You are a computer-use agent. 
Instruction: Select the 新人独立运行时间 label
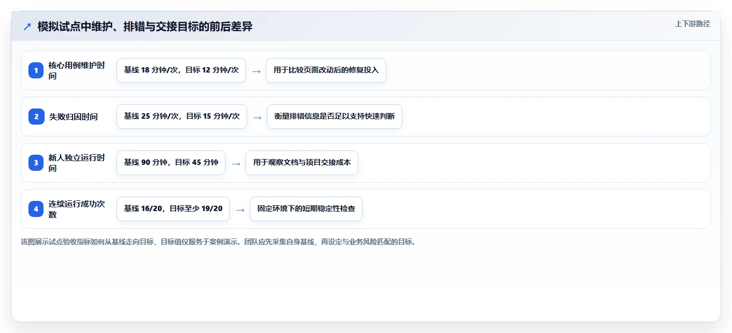(77, 163)
